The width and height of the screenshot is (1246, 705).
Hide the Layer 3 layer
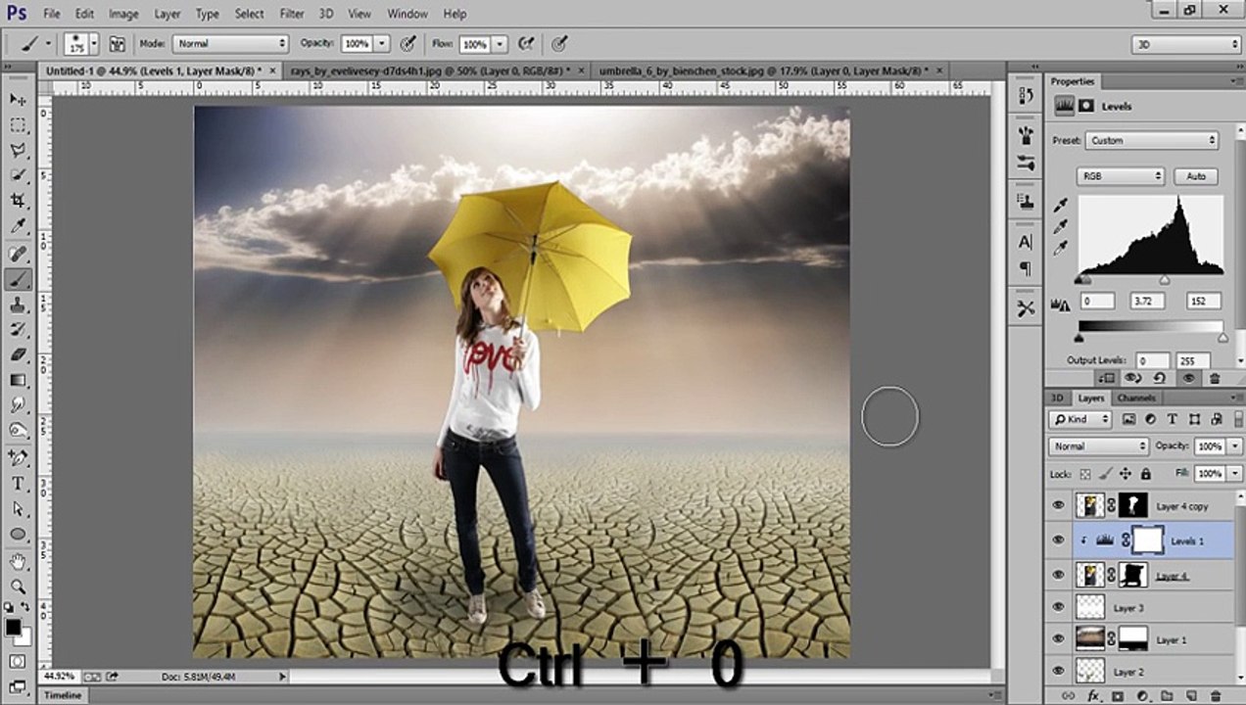tap(1058, 608)
